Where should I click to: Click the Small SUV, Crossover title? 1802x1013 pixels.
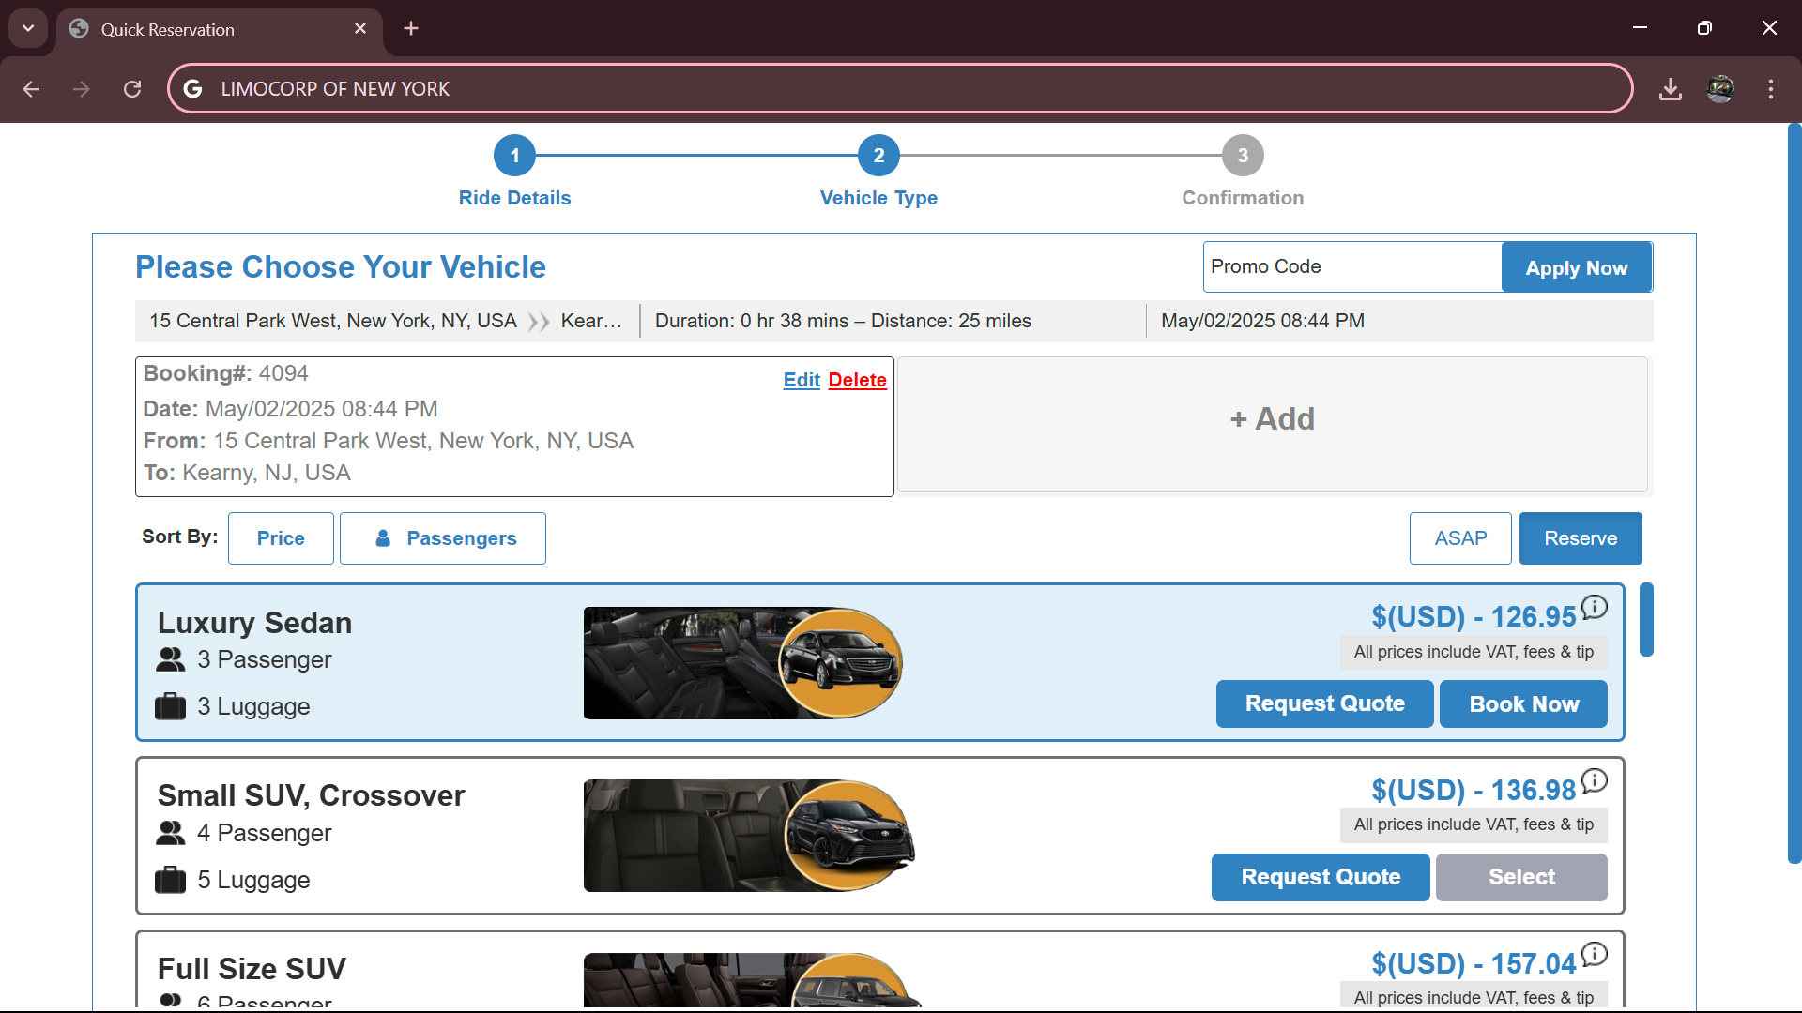coord(311,795)
